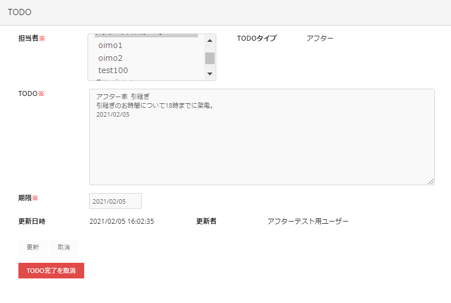Click the highlighted selected item atop assignee list
The width and height of the screenshot is (451, 303).
pos(146,35)
